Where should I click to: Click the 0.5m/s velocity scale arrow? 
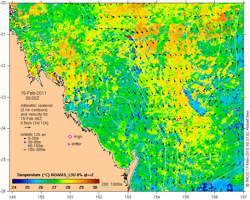coord(27,127)
